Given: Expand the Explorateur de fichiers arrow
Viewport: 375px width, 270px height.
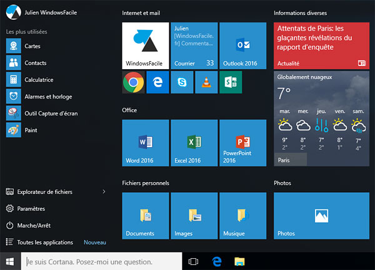Looking at the screenshot, I should tap(104, 191).
